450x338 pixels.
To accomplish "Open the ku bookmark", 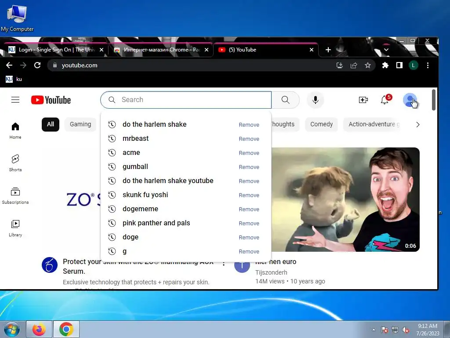I will click(14, 79).
